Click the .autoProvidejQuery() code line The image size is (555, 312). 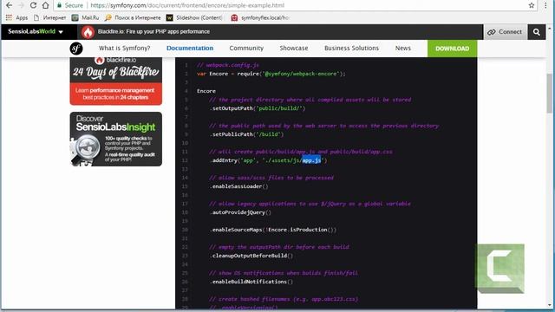point(240,212)
